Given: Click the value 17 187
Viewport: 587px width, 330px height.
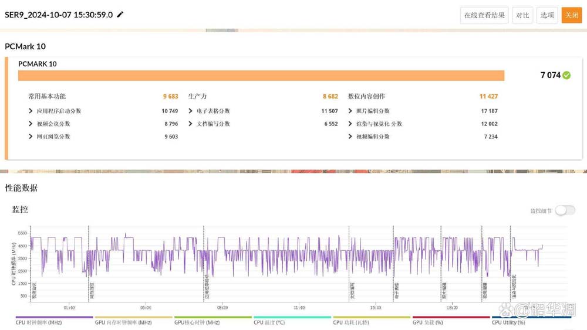Looking at the screenshot, I should tap(490, 111).
